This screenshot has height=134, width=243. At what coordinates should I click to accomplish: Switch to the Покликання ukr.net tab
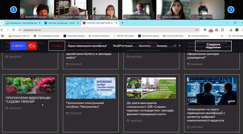[23, 23]
